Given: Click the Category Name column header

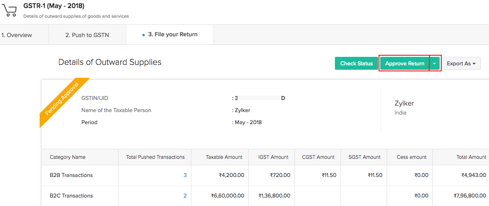Looking at the screenshot, I should click(x=68, y=157).
